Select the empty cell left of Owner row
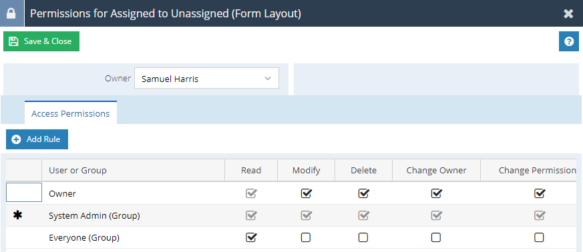Screen dimensions: 583x252 coord(24,192)
